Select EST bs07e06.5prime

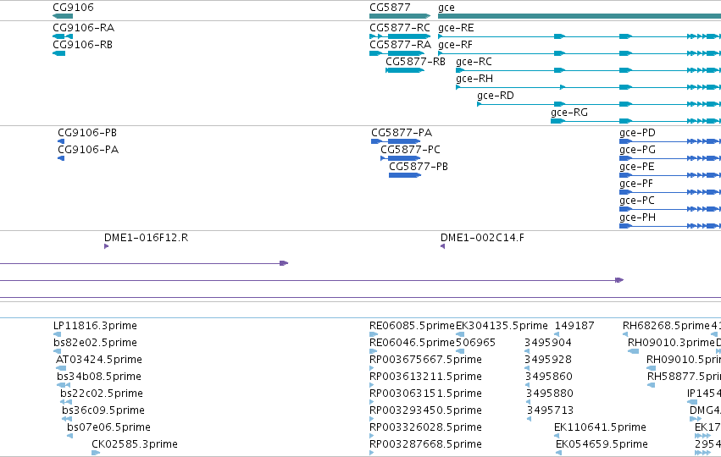[109, 427]
